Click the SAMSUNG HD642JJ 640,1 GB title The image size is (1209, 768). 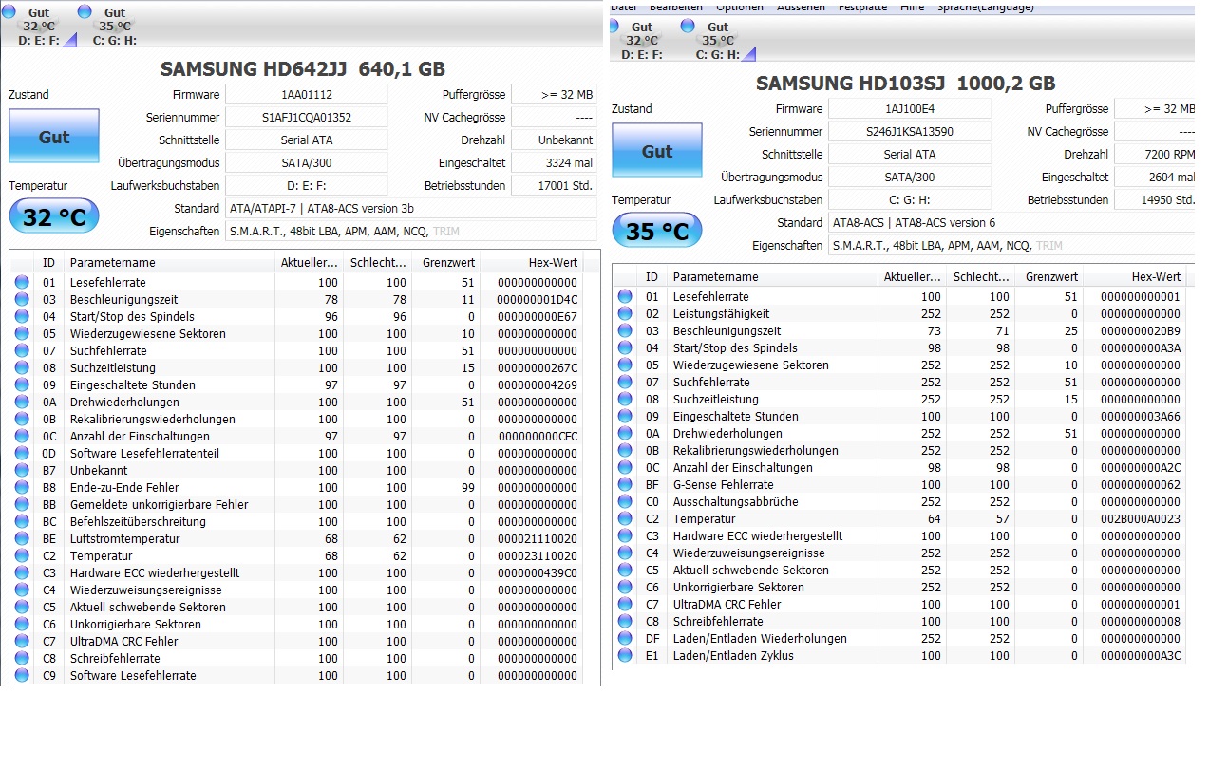coord(302,68)
